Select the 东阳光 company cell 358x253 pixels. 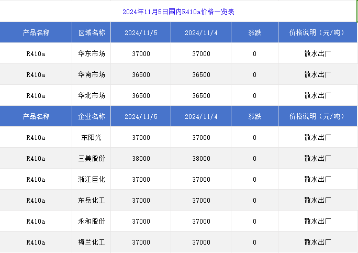click(x=91, y=138)
